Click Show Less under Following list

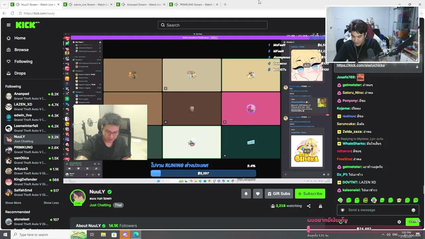tap(51, 203)
